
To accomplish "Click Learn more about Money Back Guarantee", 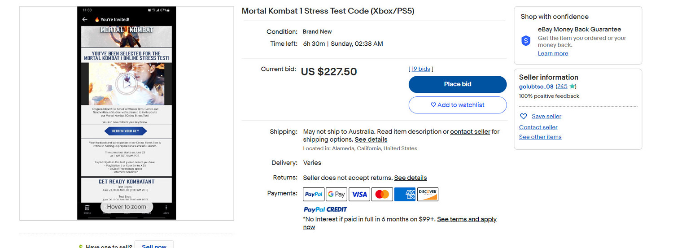I will (553, 53).
